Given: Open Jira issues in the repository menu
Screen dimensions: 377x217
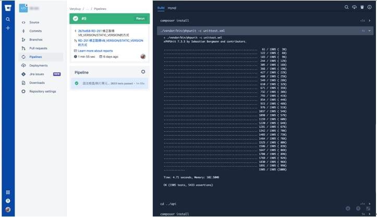Looking at the screenshot, I should pyautogui.click(x=37, y=74).
